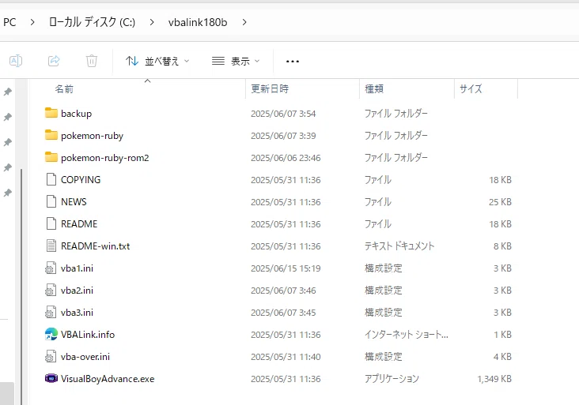Select the NEWS file icon
The image size is (579, 405).
click(x=51, y=201)
